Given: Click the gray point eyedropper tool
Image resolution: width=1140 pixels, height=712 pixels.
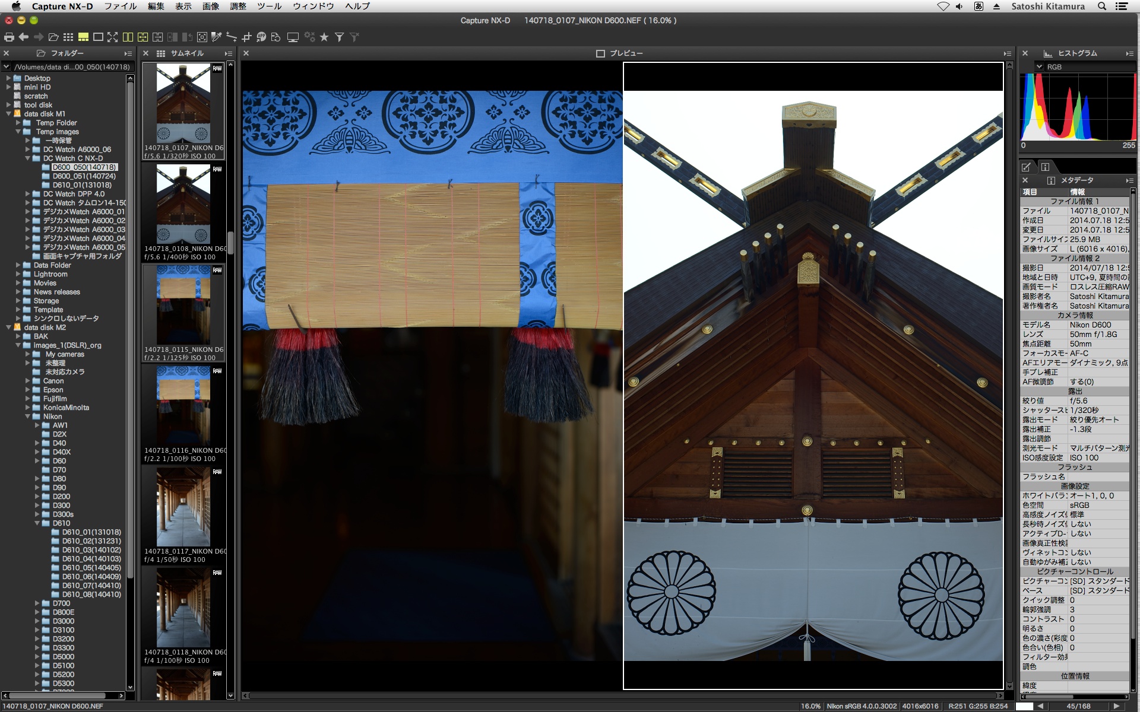Looking at the screenshot, I should [217, 37].
